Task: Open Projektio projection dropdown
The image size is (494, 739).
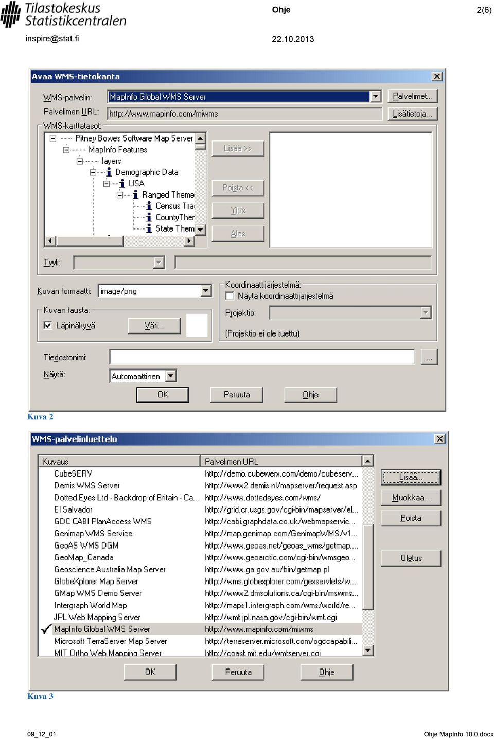Action: tap(425, 312)
